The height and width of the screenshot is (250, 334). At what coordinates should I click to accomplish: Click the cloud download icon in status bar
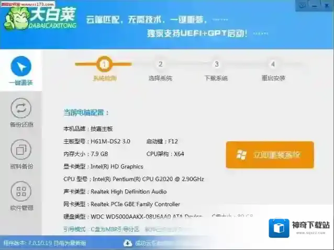pyautogui.click(x=128, y=243)
